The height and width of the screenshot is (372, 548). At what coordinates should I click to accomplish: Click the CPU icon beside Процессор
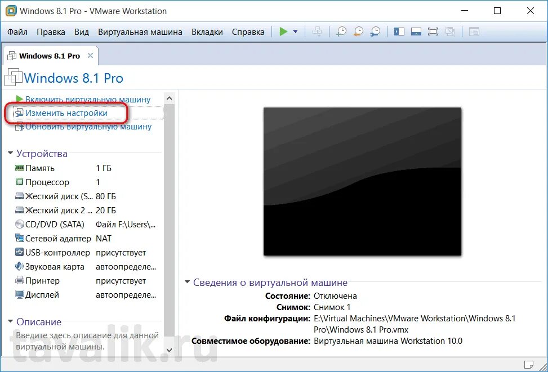(20, 182)
